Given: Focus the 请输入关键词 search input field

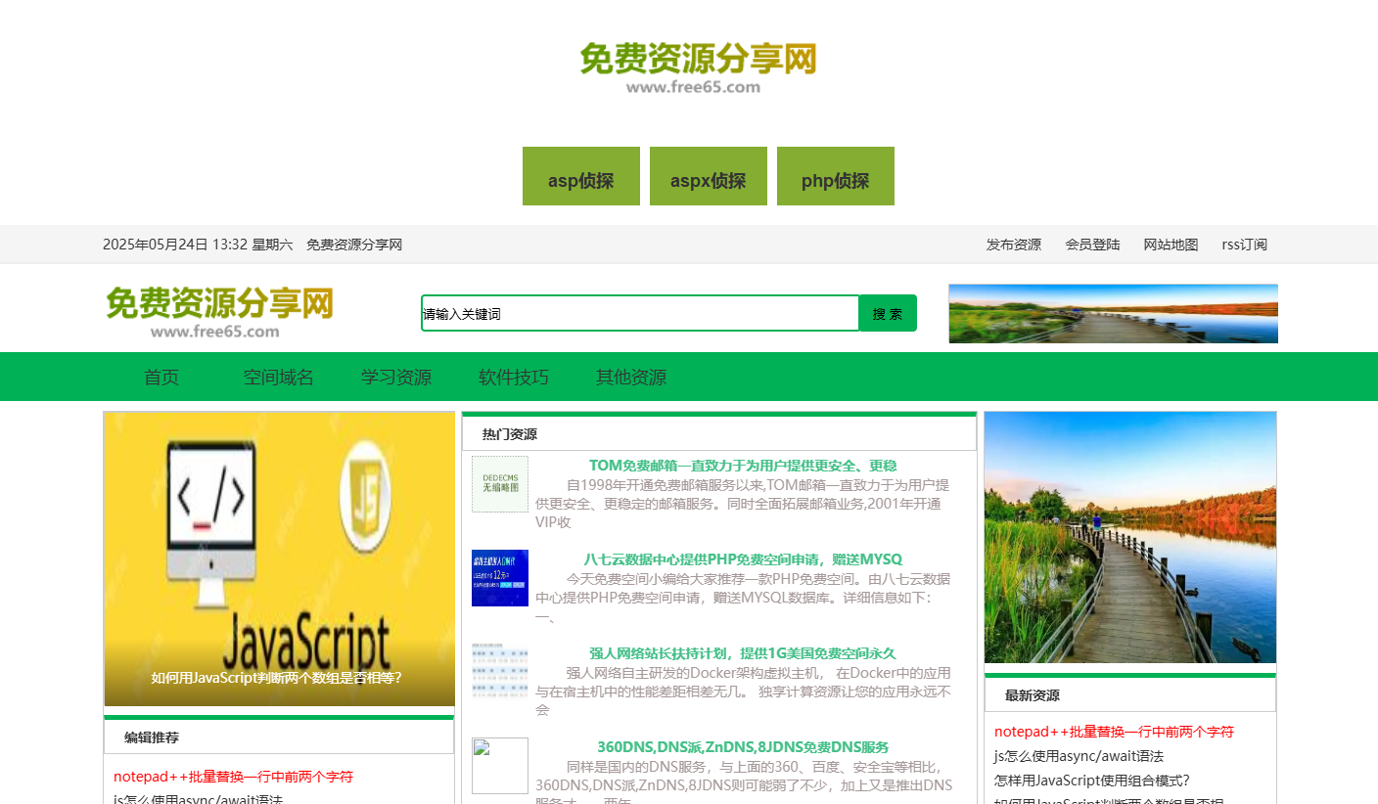Looking at the screenshot, I should 640,314.
